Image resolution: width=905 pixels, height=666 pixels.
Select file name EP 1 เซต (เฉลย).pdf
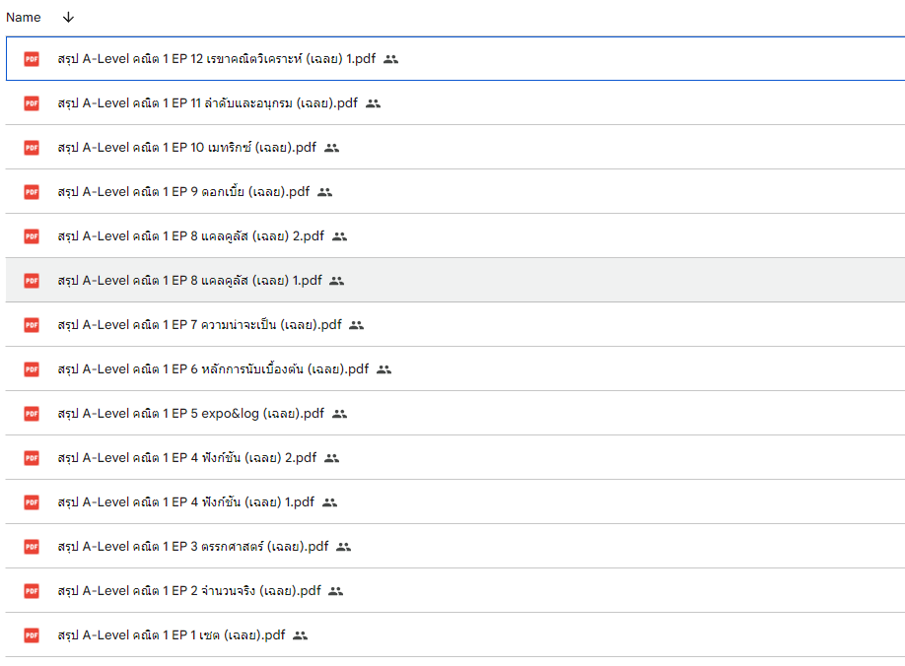point(172,635)
